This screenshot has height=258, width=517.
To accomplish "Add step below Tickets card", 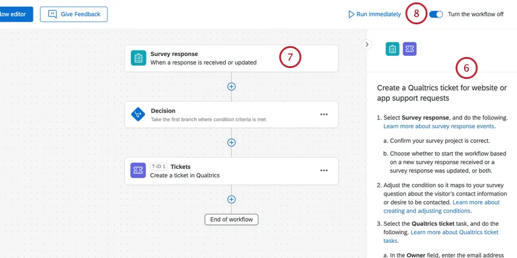I will [x=232, y=200].
